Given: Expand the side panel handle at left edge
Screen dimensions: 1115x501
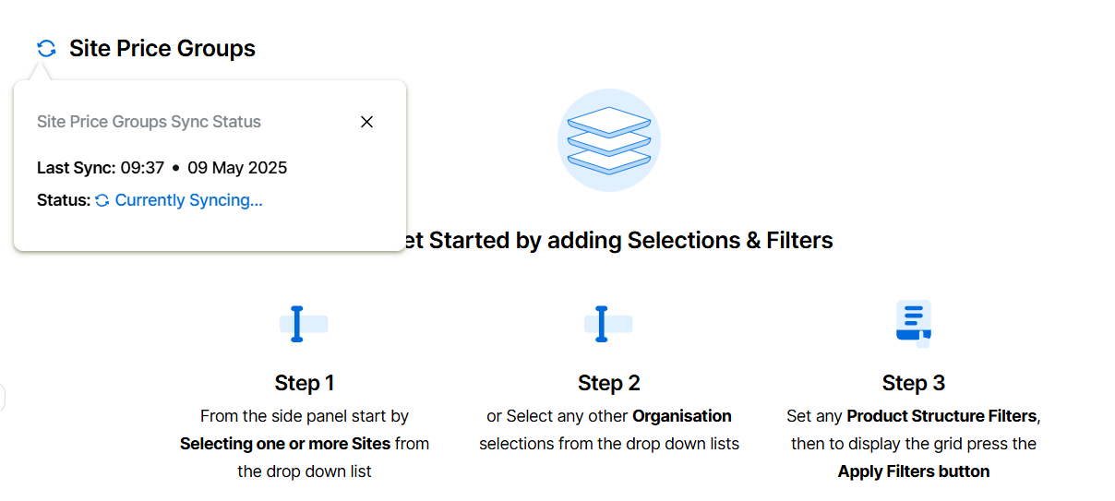Looking at the screenshot, I should 3,398.
